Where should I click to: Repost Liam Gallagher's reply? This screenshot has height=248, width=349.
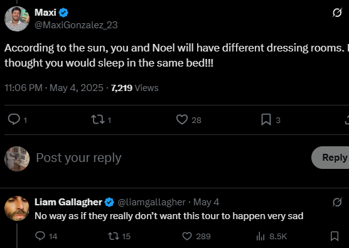point(114,236)
